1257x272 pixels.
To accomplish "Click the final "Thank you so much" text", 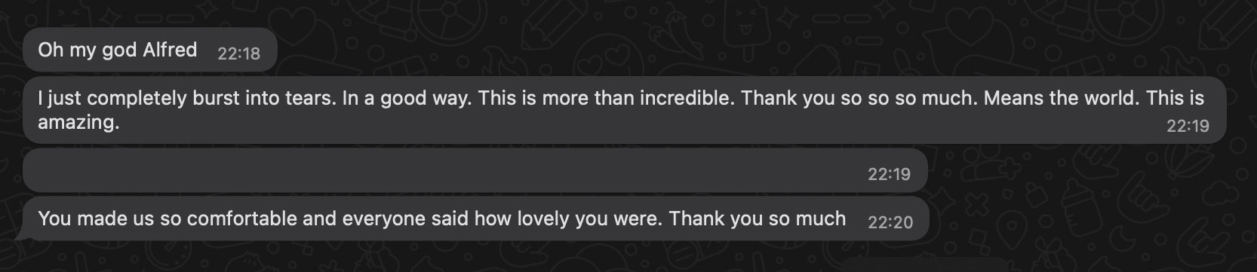I will (758, 219).
